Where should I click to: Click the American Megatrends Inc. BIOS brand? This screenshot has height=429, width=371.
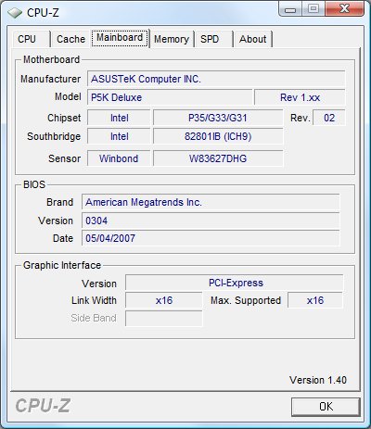(x=211, y=202)
